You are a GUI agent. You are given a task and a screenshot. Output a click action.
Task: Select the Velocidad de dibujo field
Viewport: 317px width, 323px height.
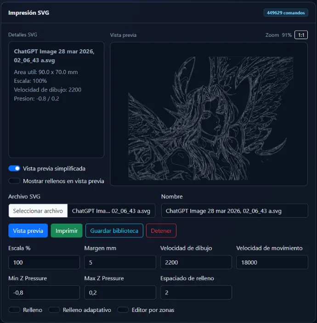click(196, 262)
